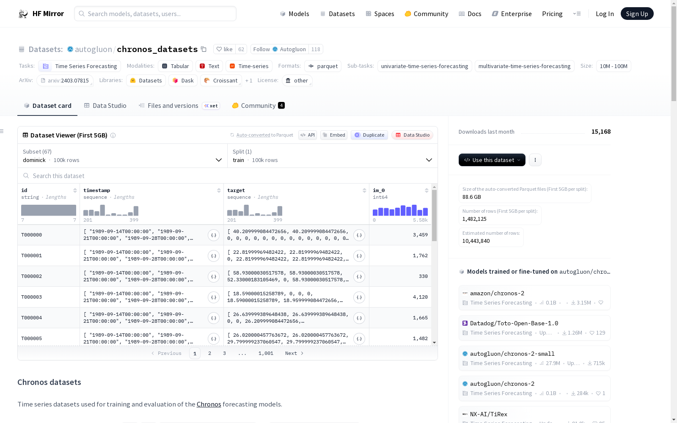
Task: Go to Spaces in top navigation
Action: (x=380, y=14)
